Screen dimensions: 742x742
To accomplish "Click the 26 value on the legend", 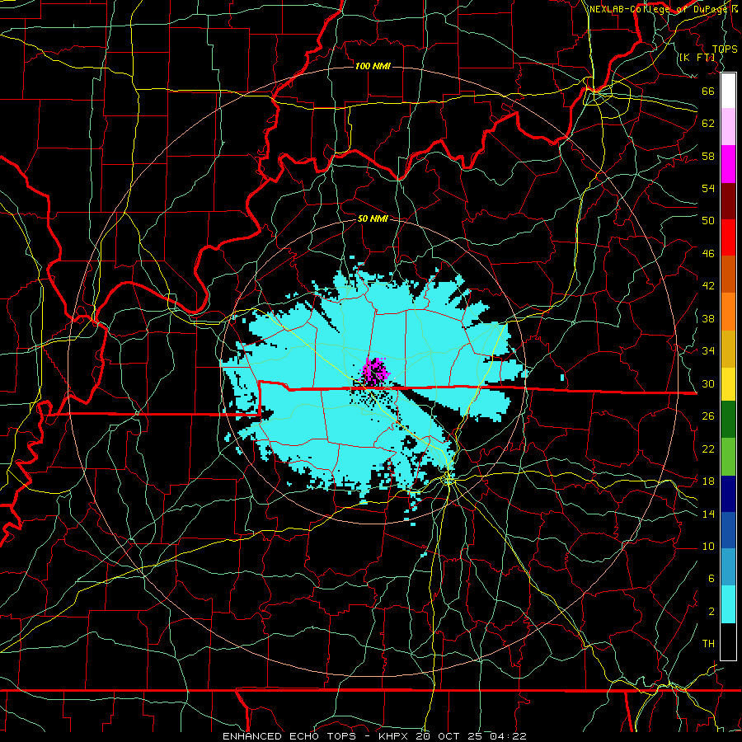I will (x=708, y=416).
